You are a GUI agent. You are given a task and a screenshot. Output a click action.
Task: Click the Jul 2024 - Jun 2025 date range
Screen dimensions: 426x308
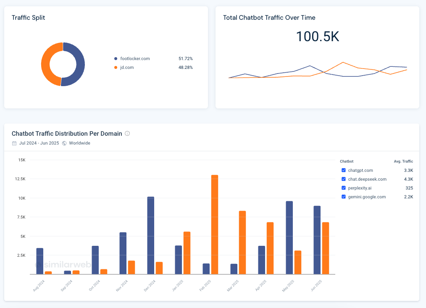click(x=39, y=143)
